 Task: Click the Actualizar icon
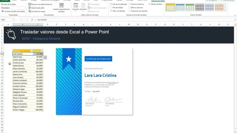[x=83, y=5]
